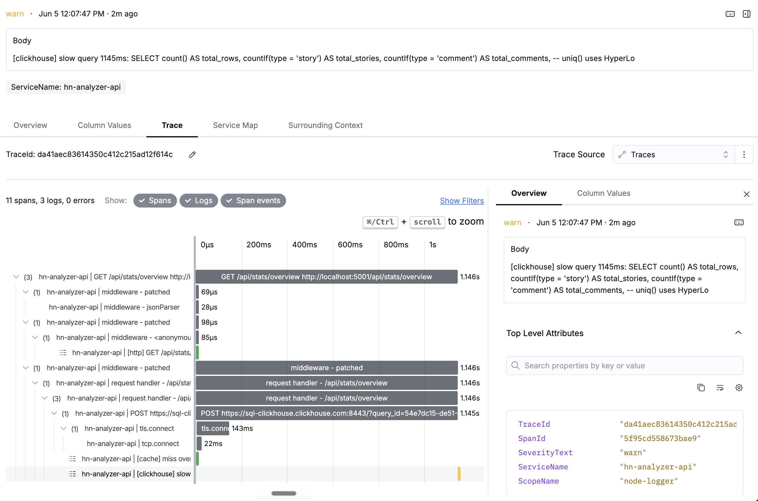Click the GET /api/stats/overview timeline bar
758x501 pixels.
pyautogui.click(x=327, y=277)
